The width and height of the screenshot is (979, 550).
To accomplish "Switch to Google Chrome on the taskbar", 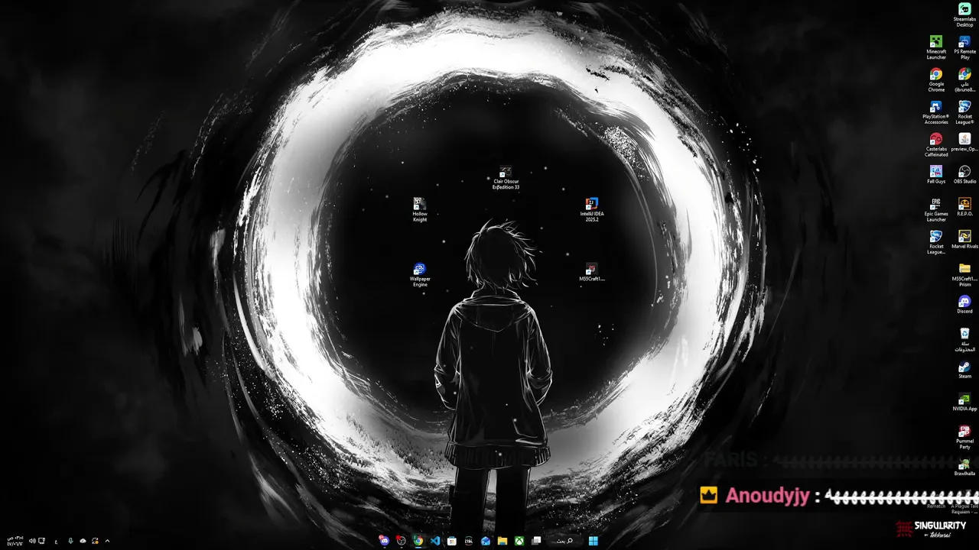I will [x=418, y=541].
